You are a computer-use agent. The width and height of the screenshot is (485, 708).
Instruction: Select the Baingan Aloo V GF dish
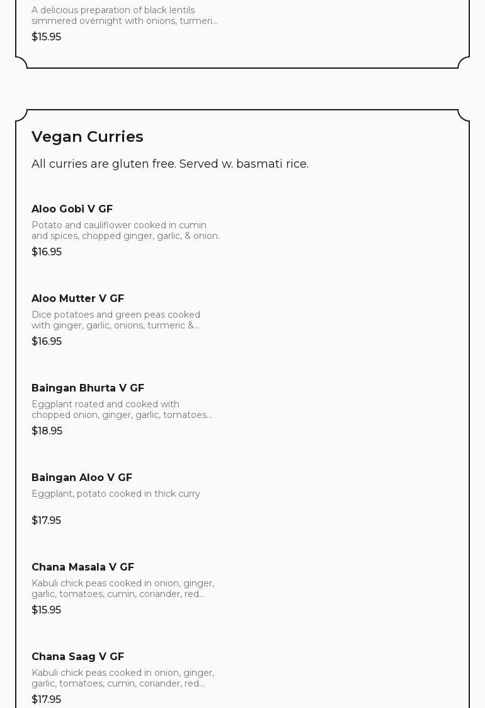point(82,477)
